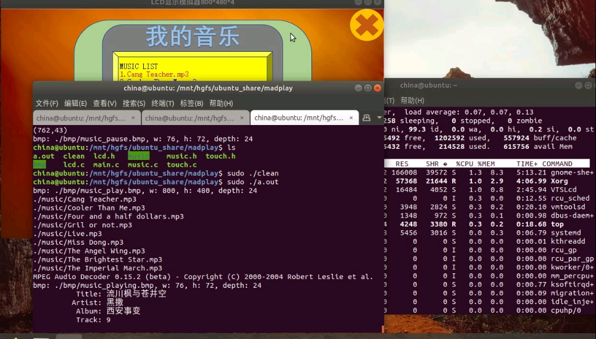Click lcd.h in the ls output
Screen dimensions: 596x339
(x=104, y=156)
